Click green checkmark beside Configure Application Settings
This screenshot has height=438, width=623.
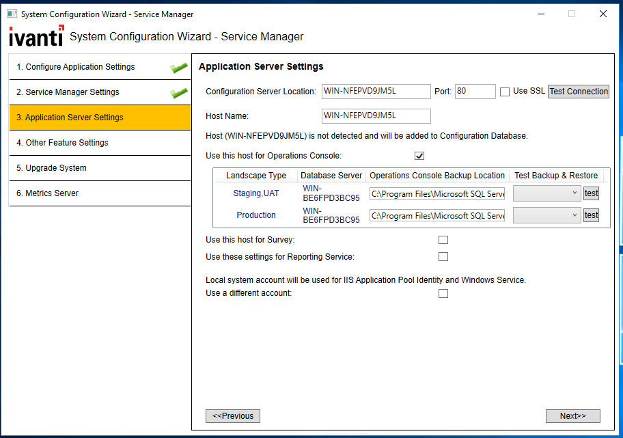pyautogui.click(x=179, y=68)
